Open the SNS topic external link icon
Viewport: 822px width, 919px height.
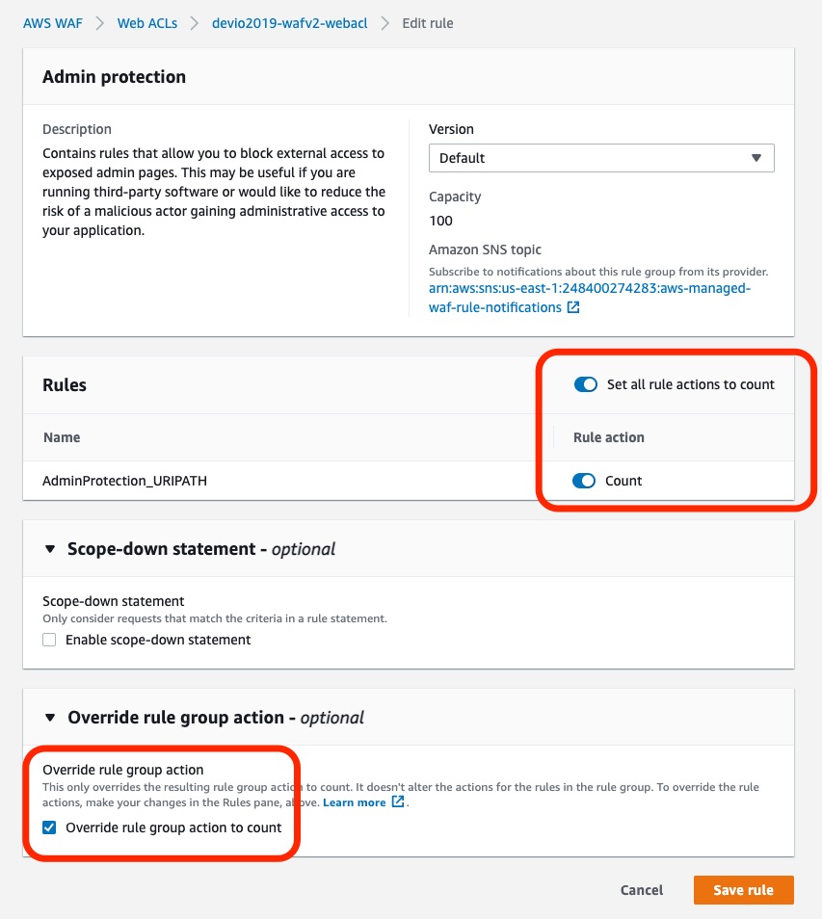pos(571,307)
